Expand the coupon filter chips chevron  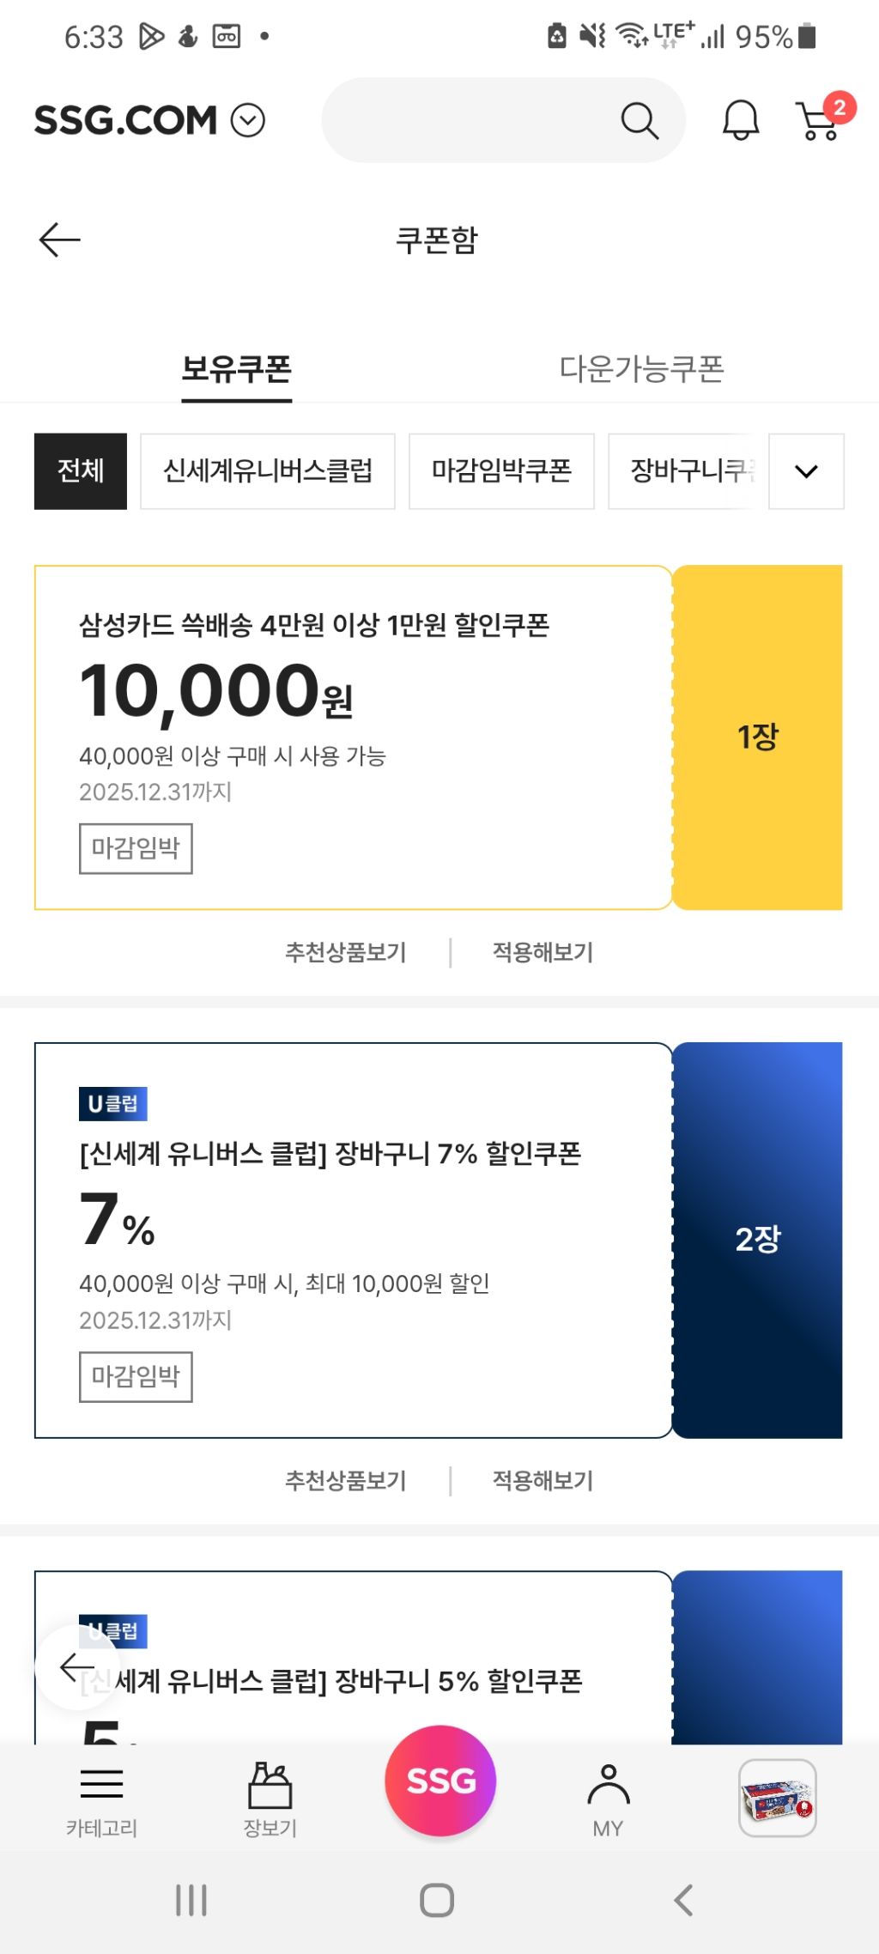coord(806,471)
